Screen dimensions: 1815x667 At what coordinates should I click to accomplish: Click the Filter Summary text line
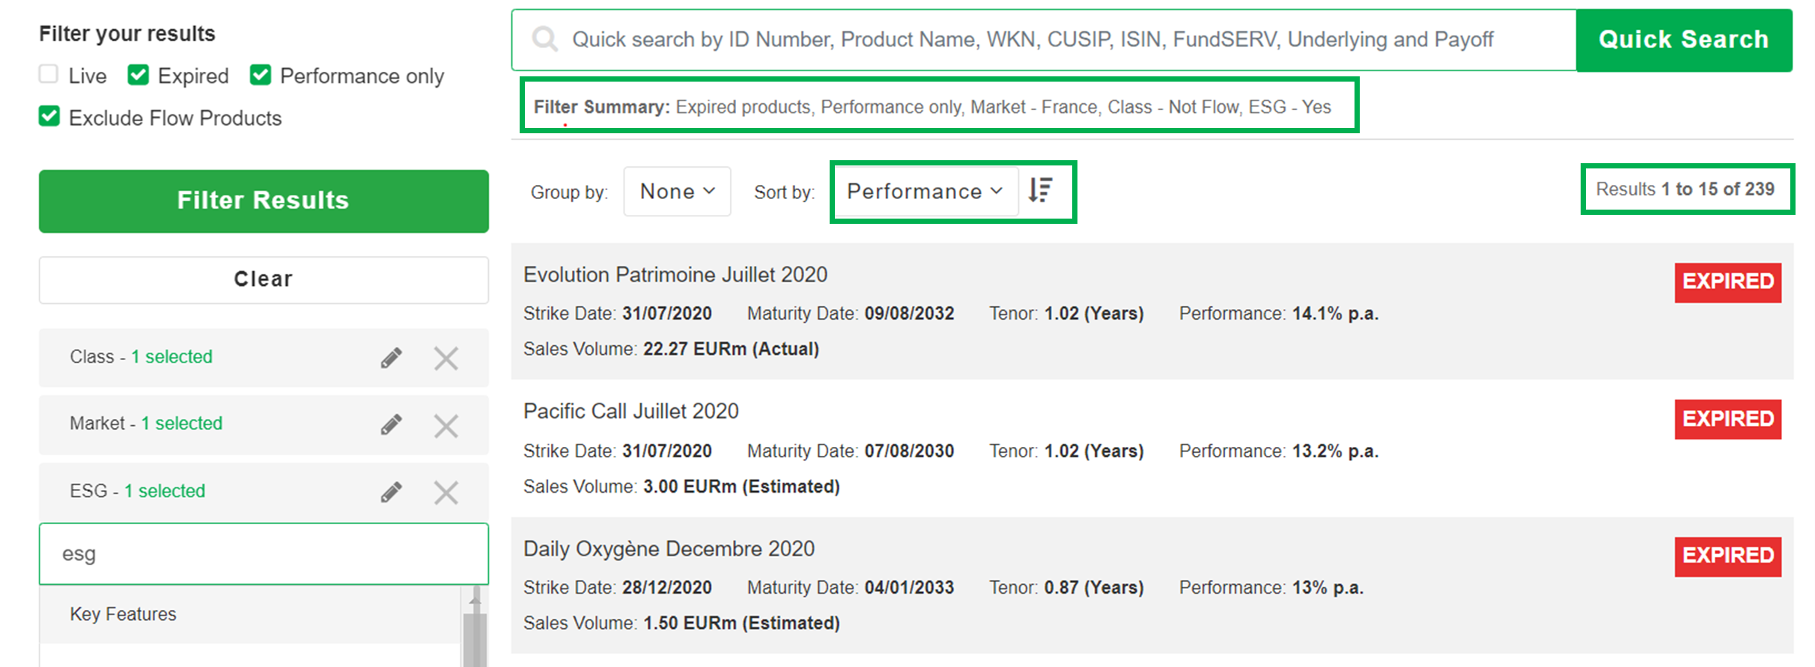932,107
